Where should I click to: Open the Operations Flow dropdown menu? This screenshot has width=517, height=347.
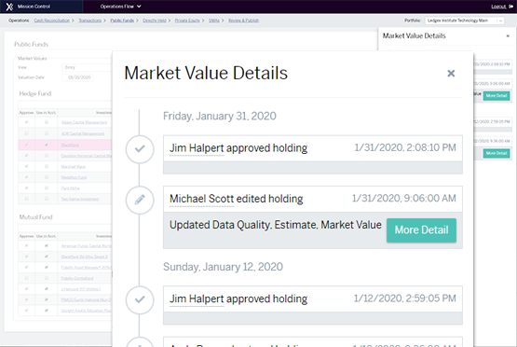pyautogui.click(x=121, y=7)
